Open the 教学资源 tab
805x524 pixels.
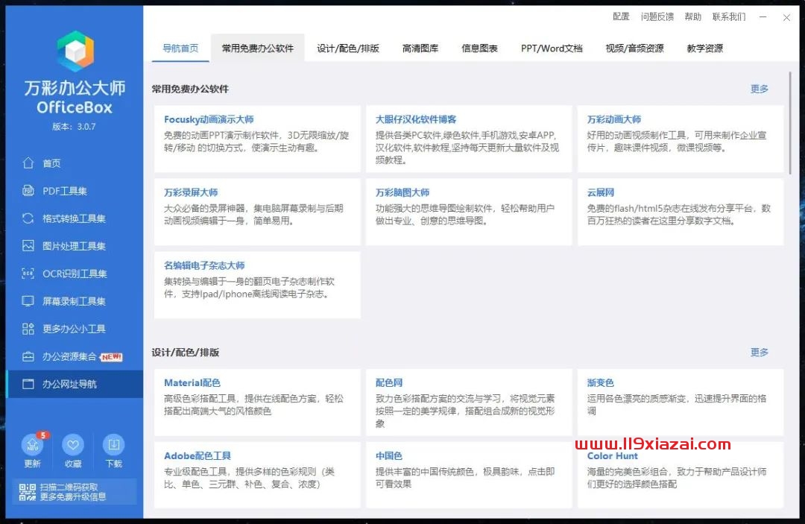coord(705,48)
